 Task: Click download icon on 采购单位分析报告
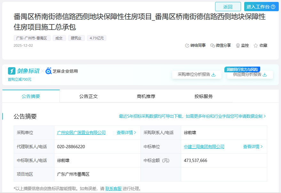(x=214, y=75)
